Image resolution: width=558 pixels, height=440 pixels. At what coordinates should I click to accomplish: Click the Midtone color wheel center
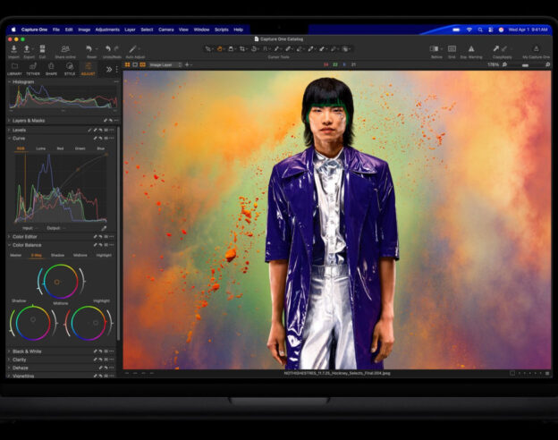[56, 282]
